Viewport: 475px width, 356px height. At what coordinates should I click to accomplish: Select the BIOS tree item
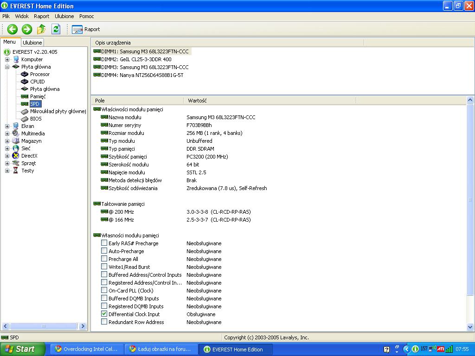36,119
